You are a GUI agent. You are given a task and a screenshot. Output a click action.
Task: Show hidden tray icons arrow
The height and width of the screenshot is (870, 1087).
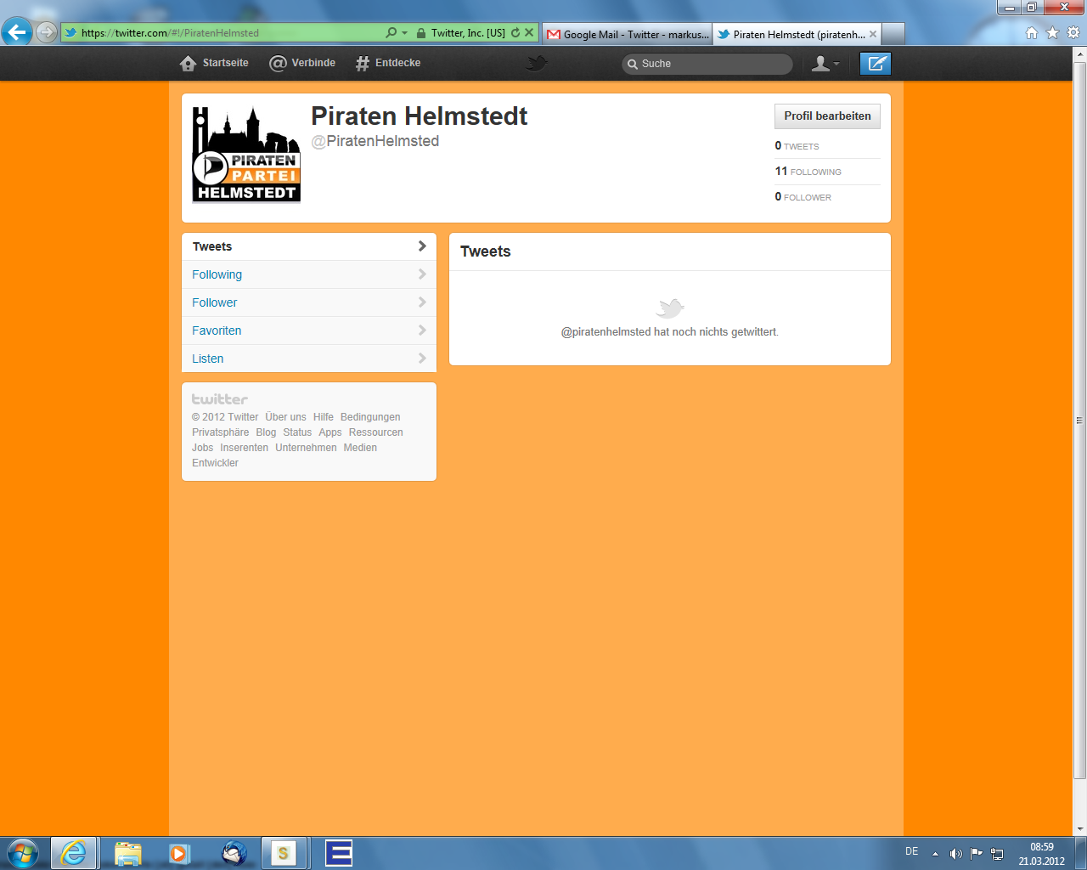pyautogui.click(x=935, y=854)
